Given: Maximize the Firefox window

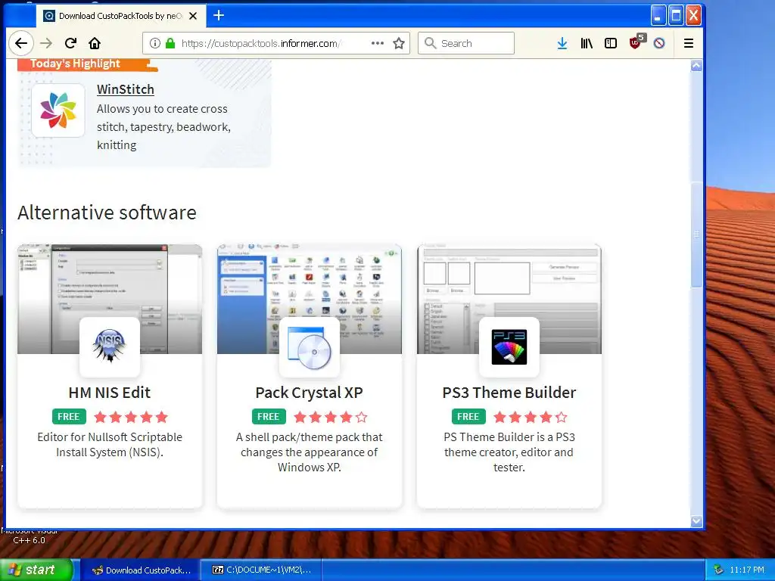Looking at the screenshot, I should click(x=676, y=15).
